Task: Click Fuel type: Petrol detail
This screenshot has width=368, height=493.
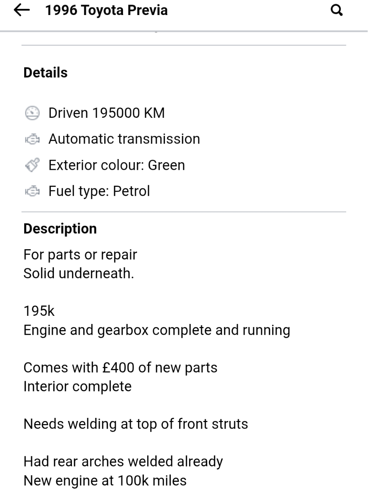Action: point(99,191)
